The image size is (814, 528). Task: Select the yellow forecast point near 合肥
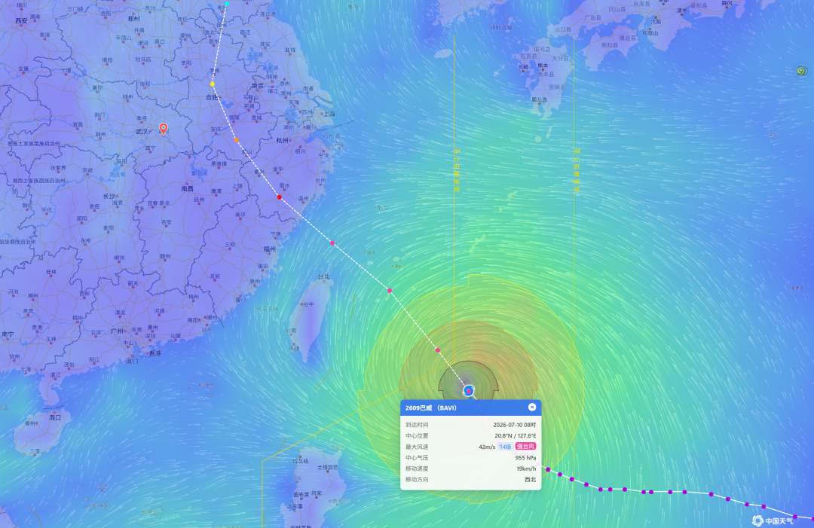click(x=213, y=84)
